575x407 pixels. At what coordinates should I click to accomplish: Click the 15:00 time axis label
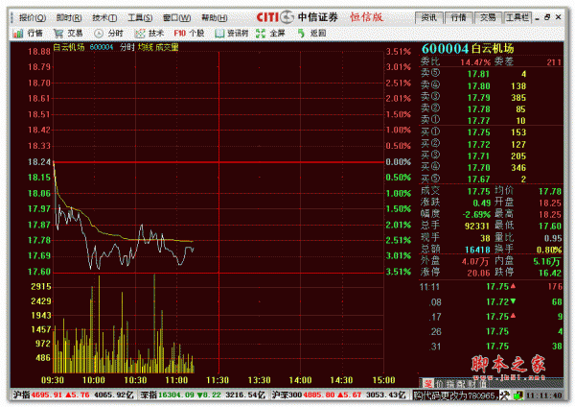[x=383, y=380]
